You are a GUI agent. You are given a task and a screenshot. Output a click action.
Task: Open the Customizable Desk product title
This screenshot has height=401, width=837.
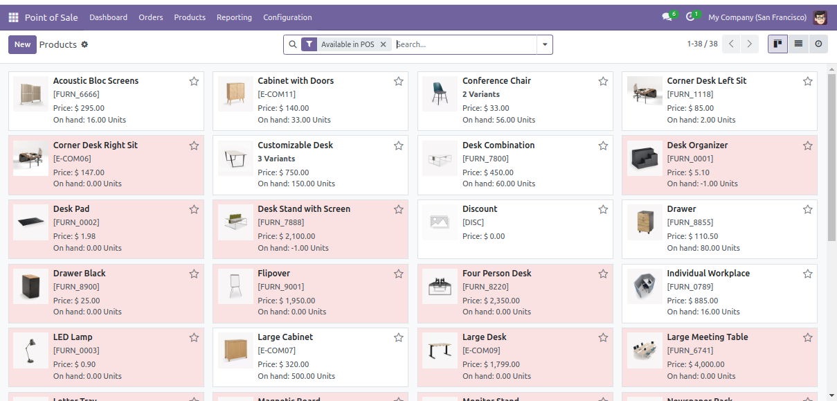click(x=296, y=145)
